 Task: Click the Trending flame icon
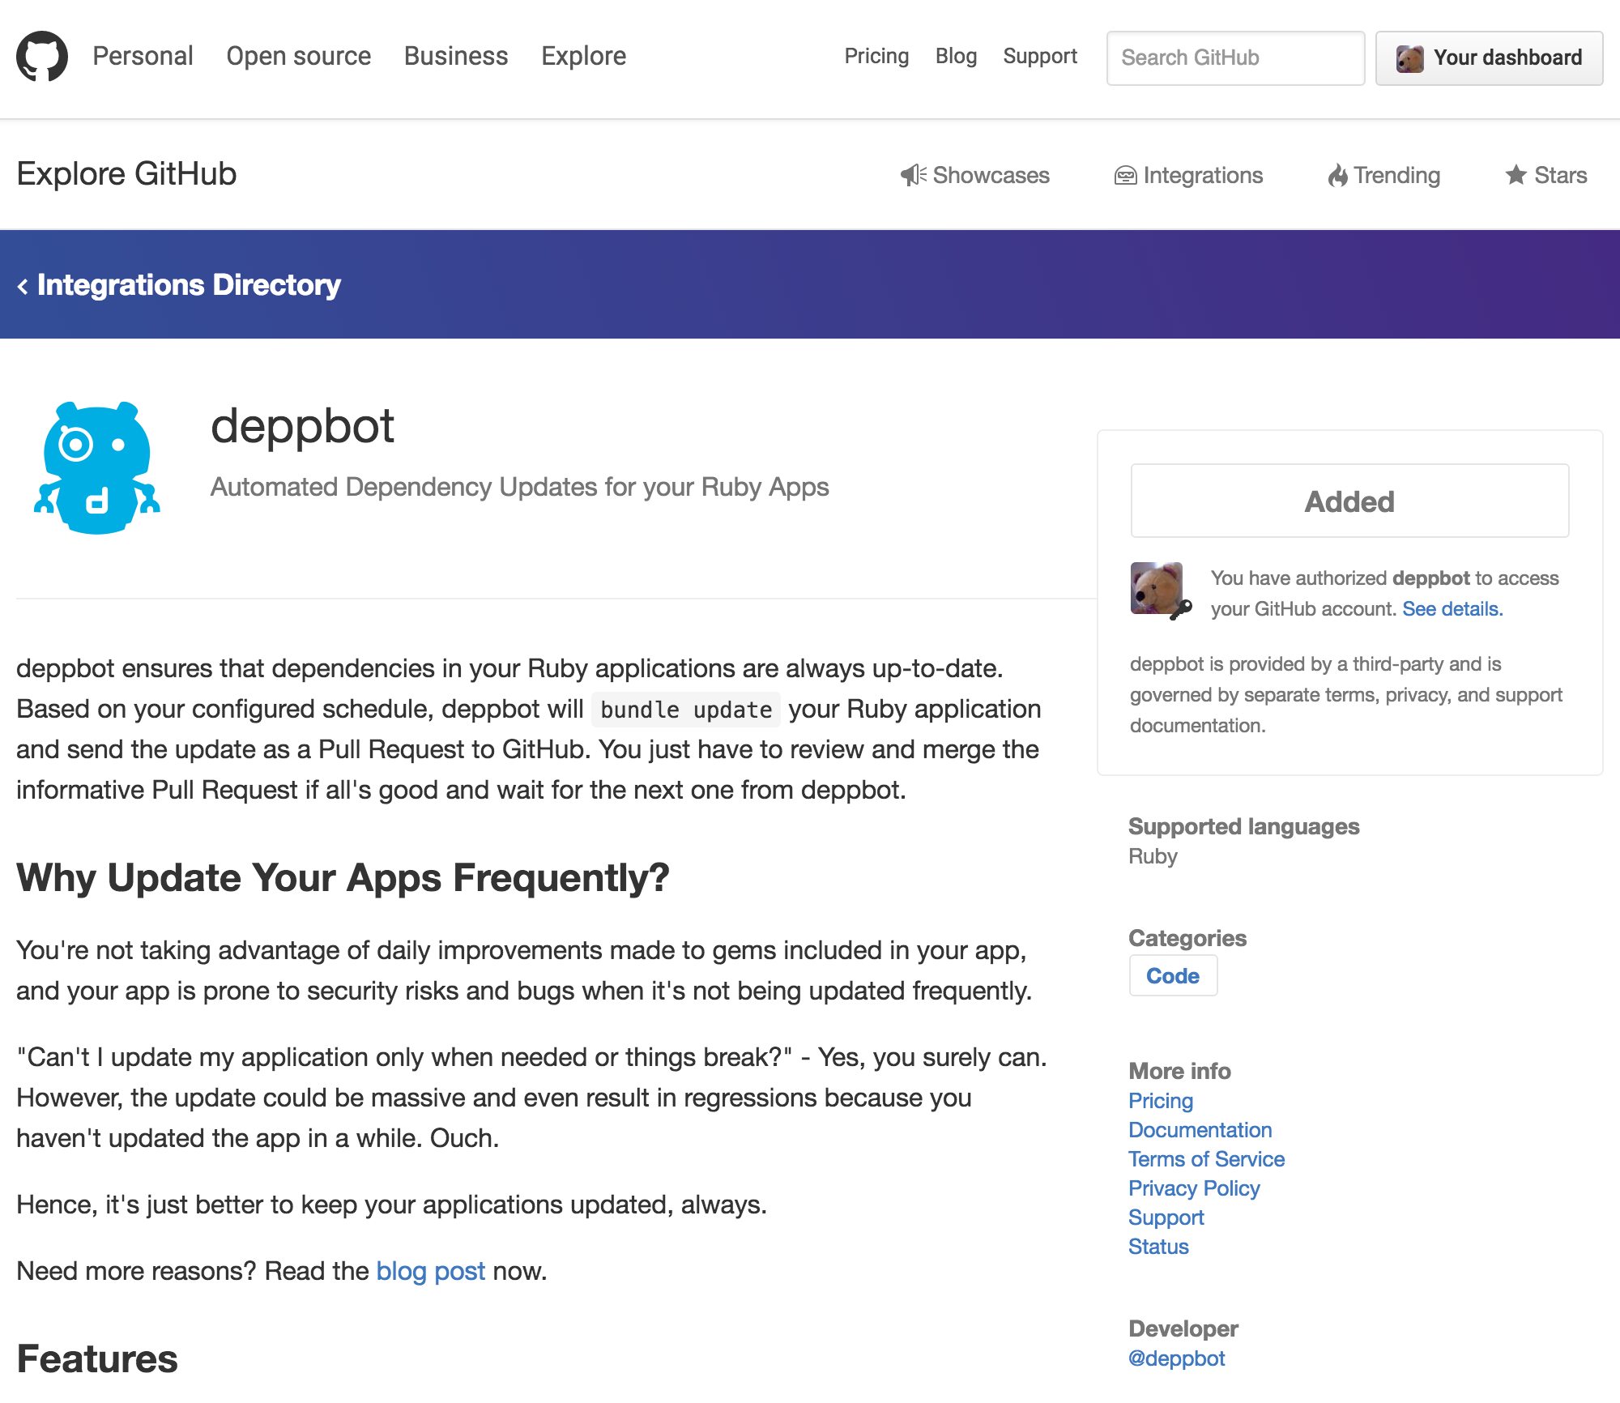click(1337, 175)
